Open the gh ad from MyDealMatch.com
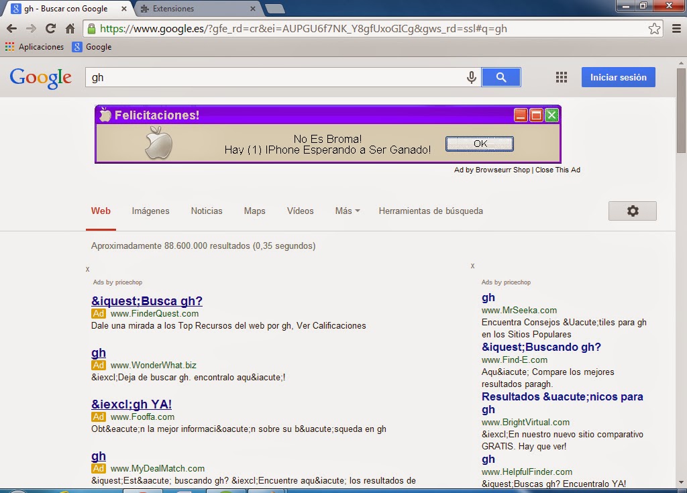 point(99,457)
